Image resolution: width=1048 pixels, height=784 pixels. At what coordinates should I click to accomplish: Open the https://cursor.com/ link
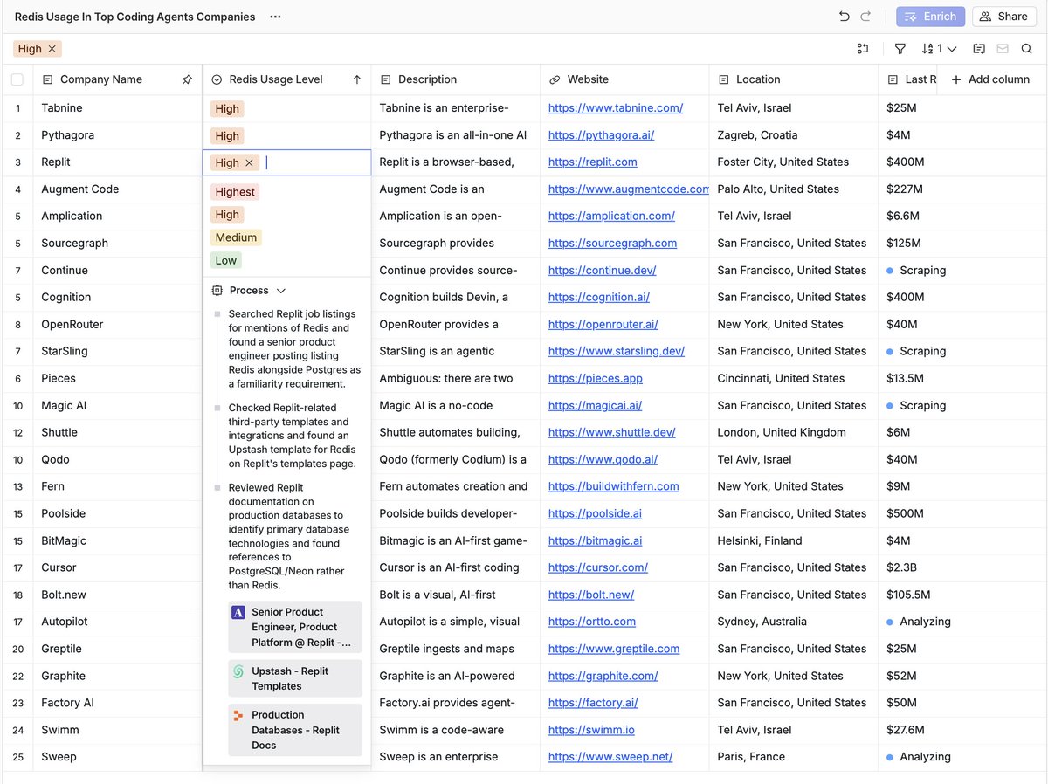598,567
